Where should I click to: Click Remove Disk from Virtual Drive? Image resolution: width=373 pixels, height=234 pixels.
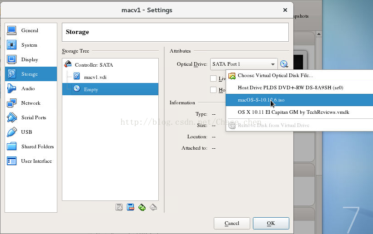point(299,125)
